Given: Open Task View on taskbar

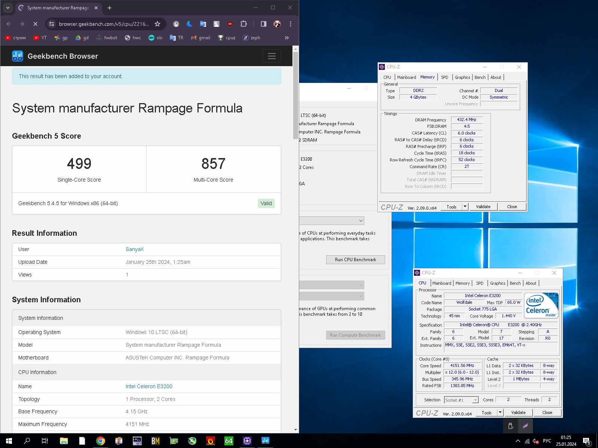Looking at the screenshot, I should pos(45,441).
